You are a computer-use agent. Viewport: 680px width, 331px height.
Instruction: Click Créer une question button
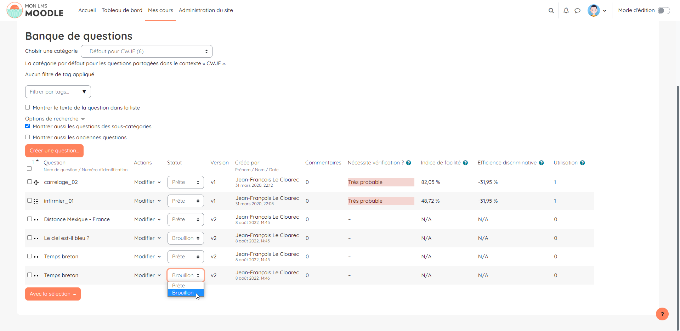click(54, 151)
